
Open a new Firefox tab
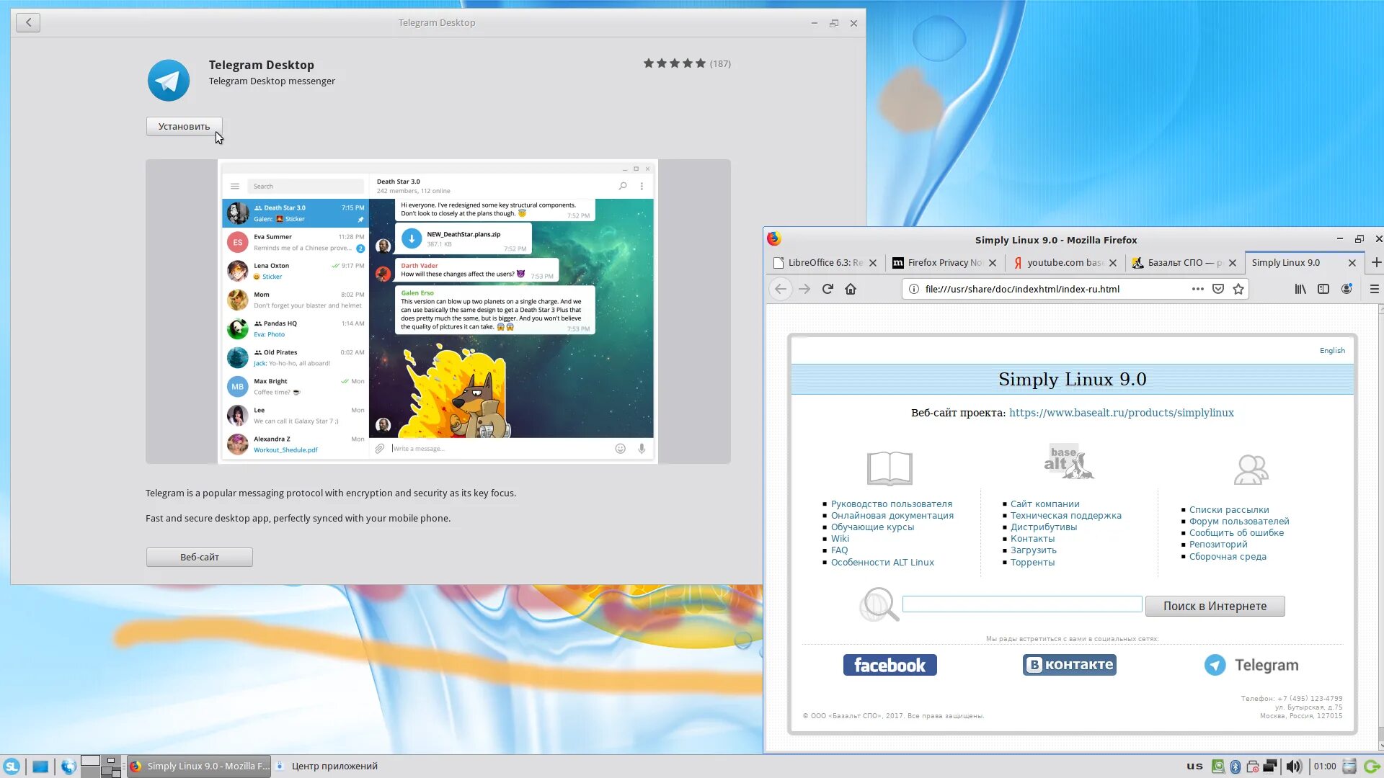1376,262
